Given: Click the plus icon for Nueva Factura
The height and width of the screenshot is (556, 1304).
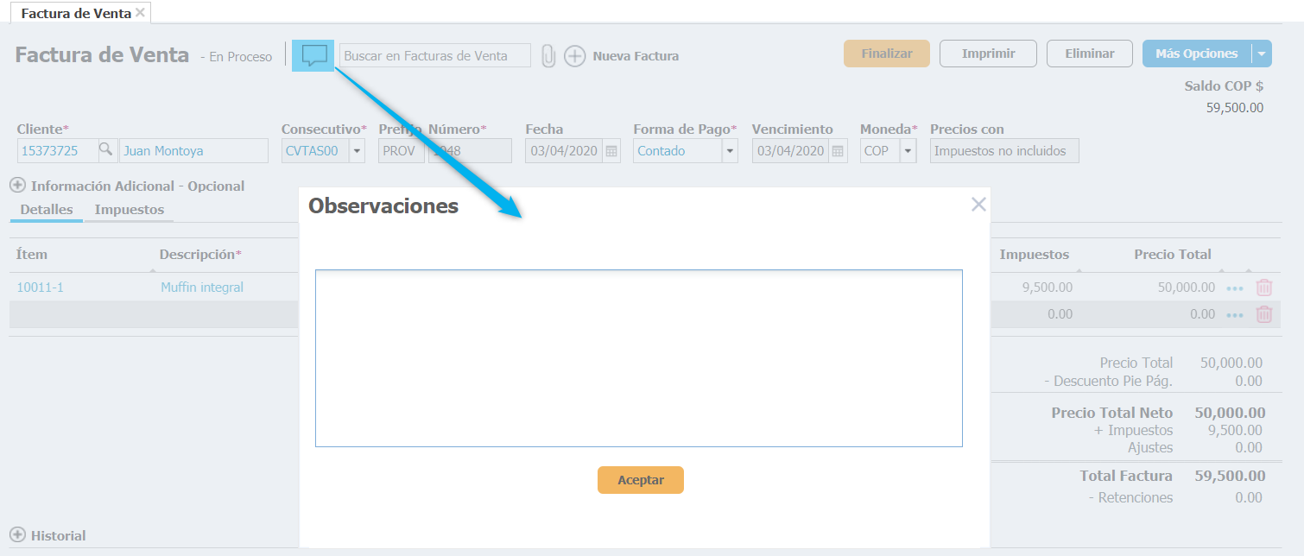Looking at the screenshot, I should click(x=574, y=56).
